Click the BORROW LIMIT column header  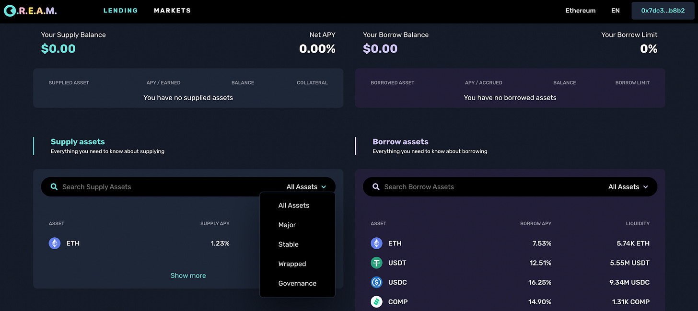tap(632, 82)
